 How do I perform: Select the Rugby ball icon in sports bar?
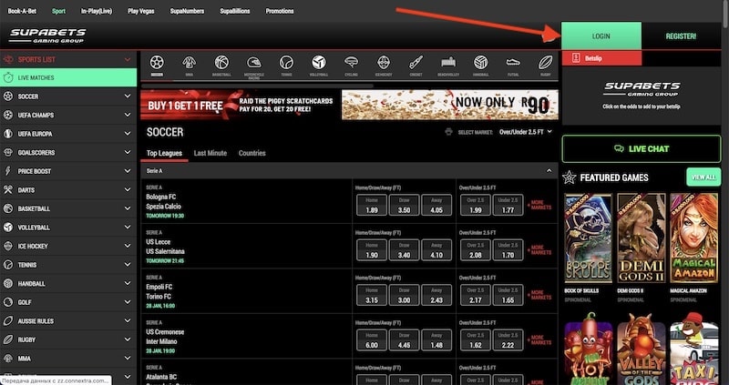(x=545, y=62)
